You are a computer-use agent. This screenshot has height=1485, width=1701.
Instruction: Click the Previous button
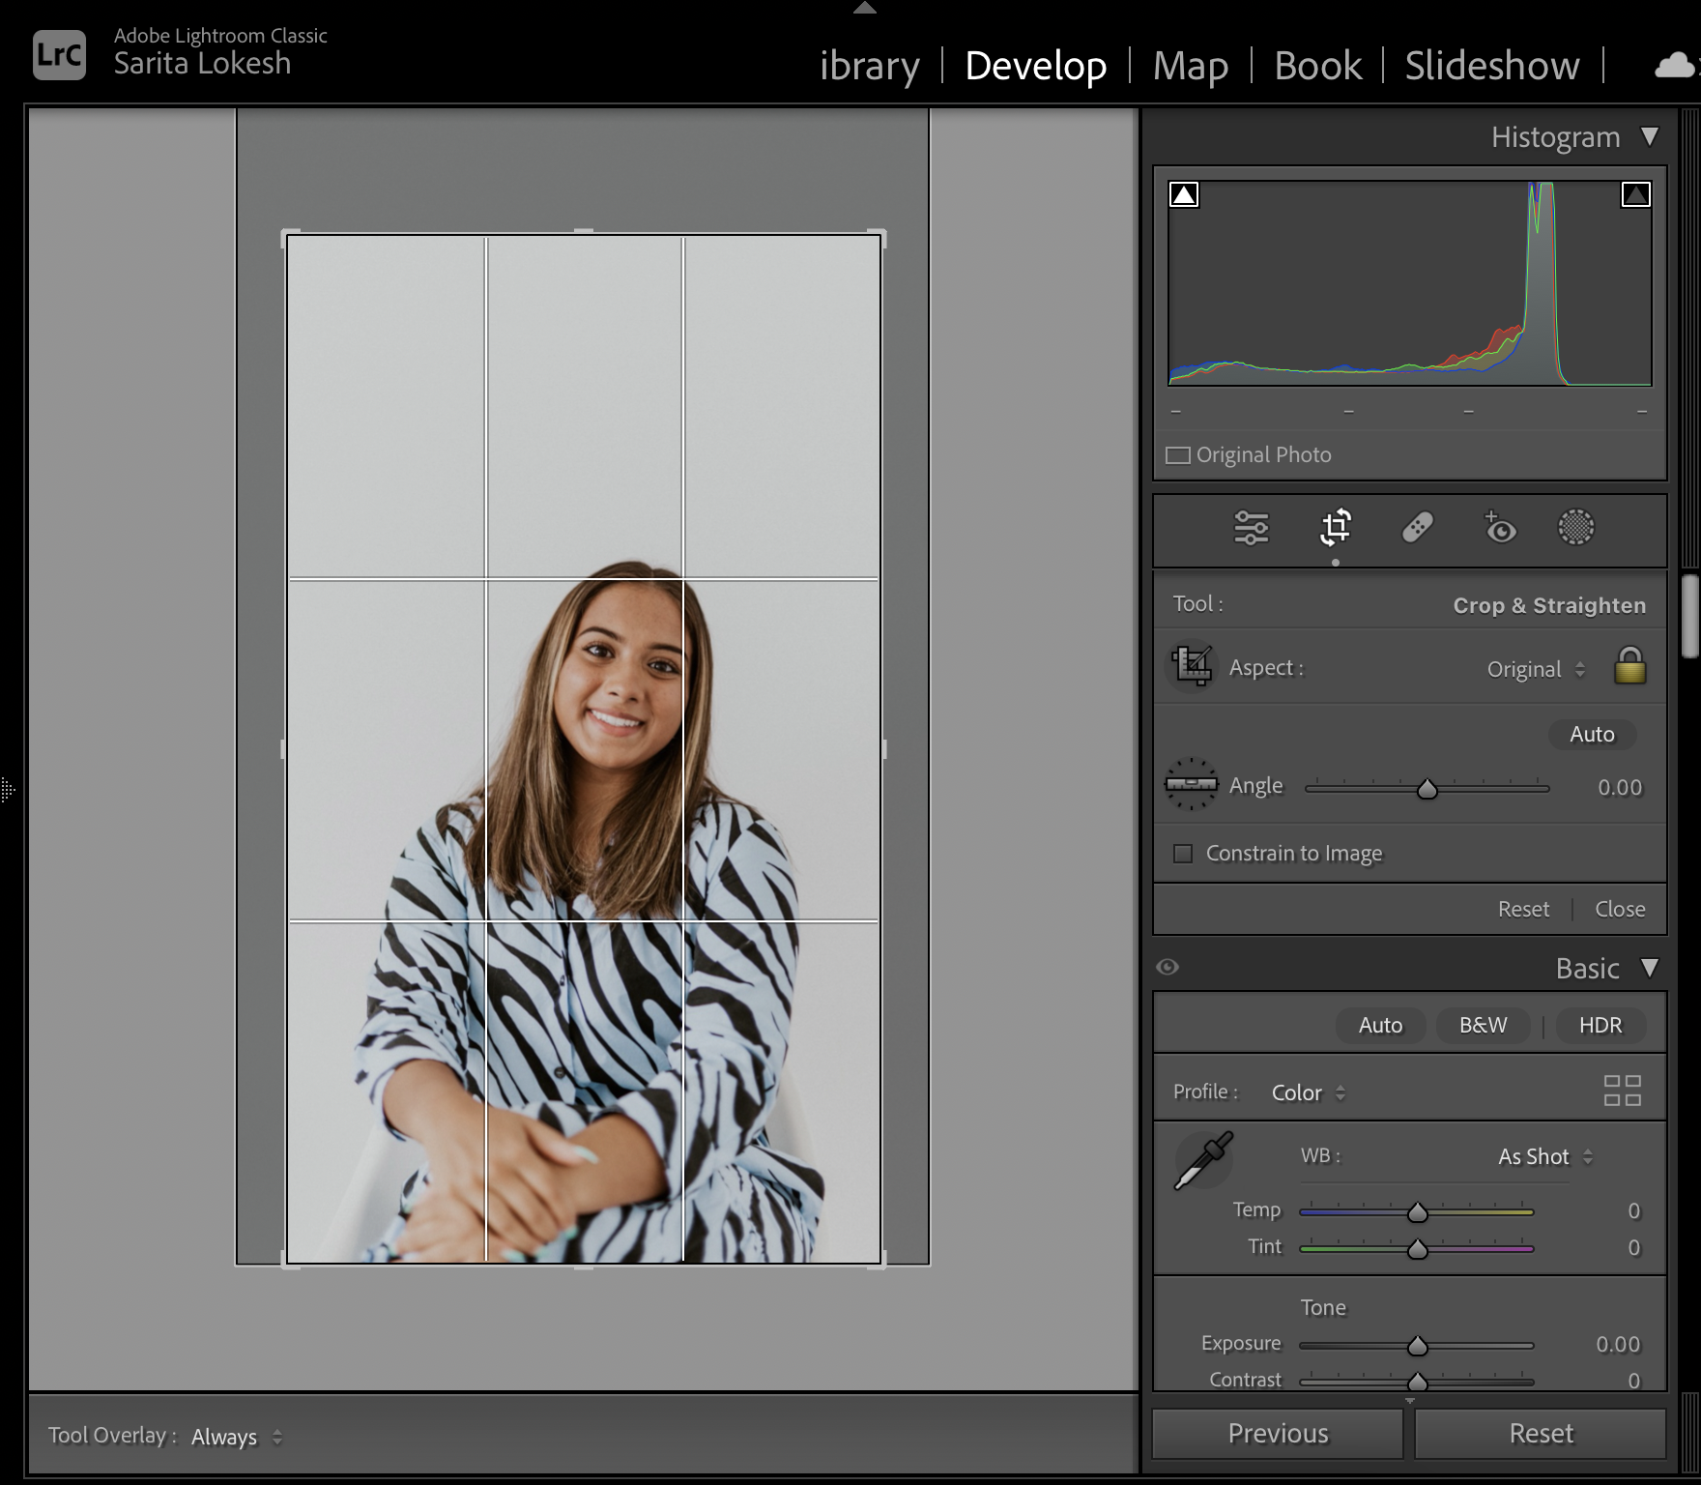(1277, 1434)
